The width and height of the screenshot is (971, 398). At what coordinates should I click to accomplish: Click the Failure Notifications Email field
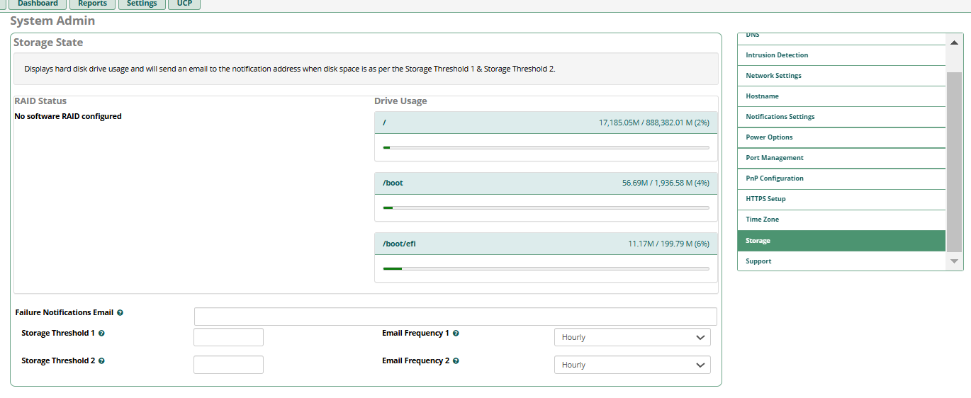[456, 317]
